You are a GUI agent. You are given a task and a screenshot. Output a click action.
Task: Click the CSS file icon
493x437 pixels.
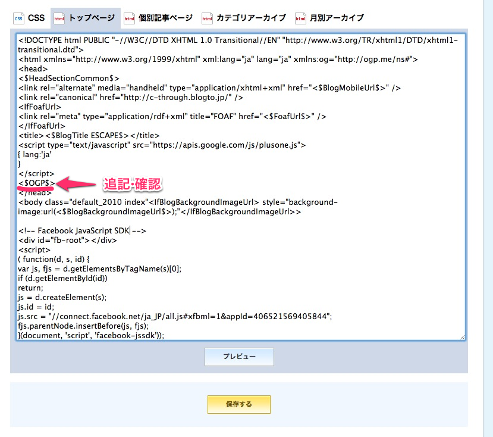(x=18, y=18)
